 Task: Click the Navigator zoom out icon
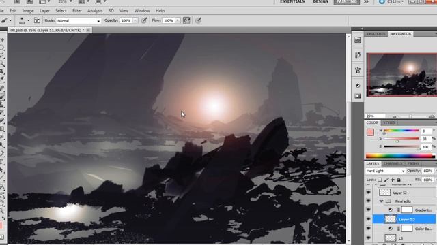tap(395, 116)
